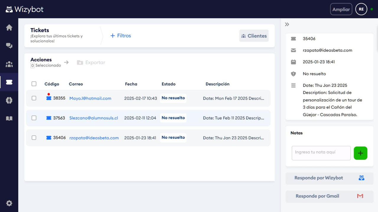
Task: Click the Correo column header
Action: click(76, 84)
